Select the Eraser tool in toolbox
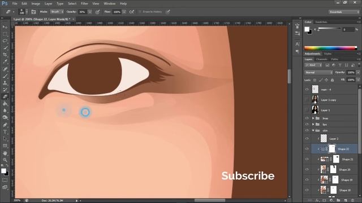The width and height of the screenshot is (362, 203). (x=5, y=96)
